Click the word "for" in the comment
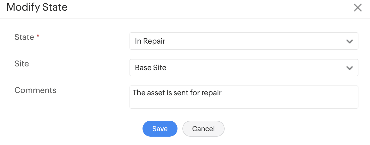Viewport: 370px width, 145px height. pos(195,93)
